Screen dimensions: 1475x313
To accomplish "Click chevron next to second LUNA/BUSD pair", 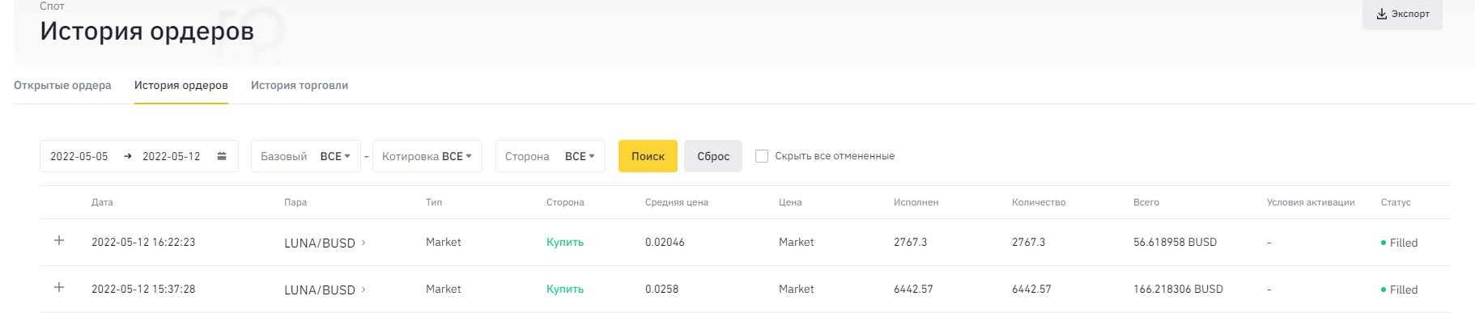I will [363, 290].
